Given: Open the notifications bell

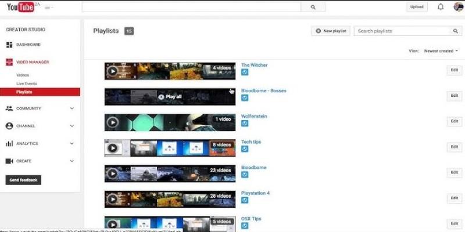Looking at the screenshot, I should coord(441,7).
